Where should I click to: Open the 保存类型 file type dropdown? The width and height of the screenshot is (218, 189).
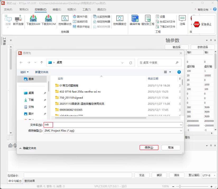point(181,131)
